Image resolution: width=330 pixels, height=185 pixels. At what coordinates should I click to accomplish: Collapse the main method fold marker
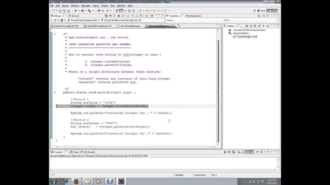coord(54,92)
